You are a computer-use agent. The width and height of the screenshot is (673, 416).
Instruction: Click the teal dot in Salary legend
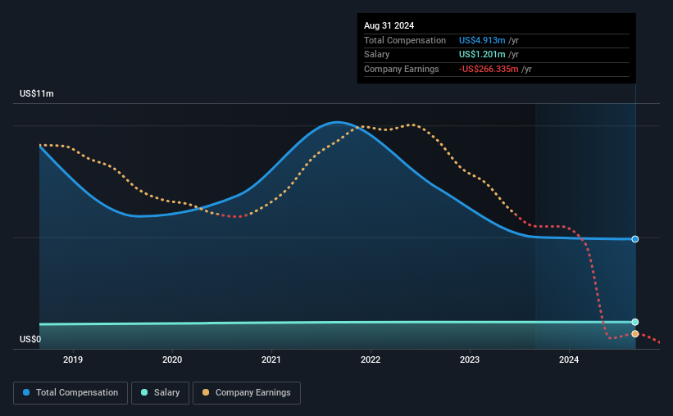click(x=144, y=392)
